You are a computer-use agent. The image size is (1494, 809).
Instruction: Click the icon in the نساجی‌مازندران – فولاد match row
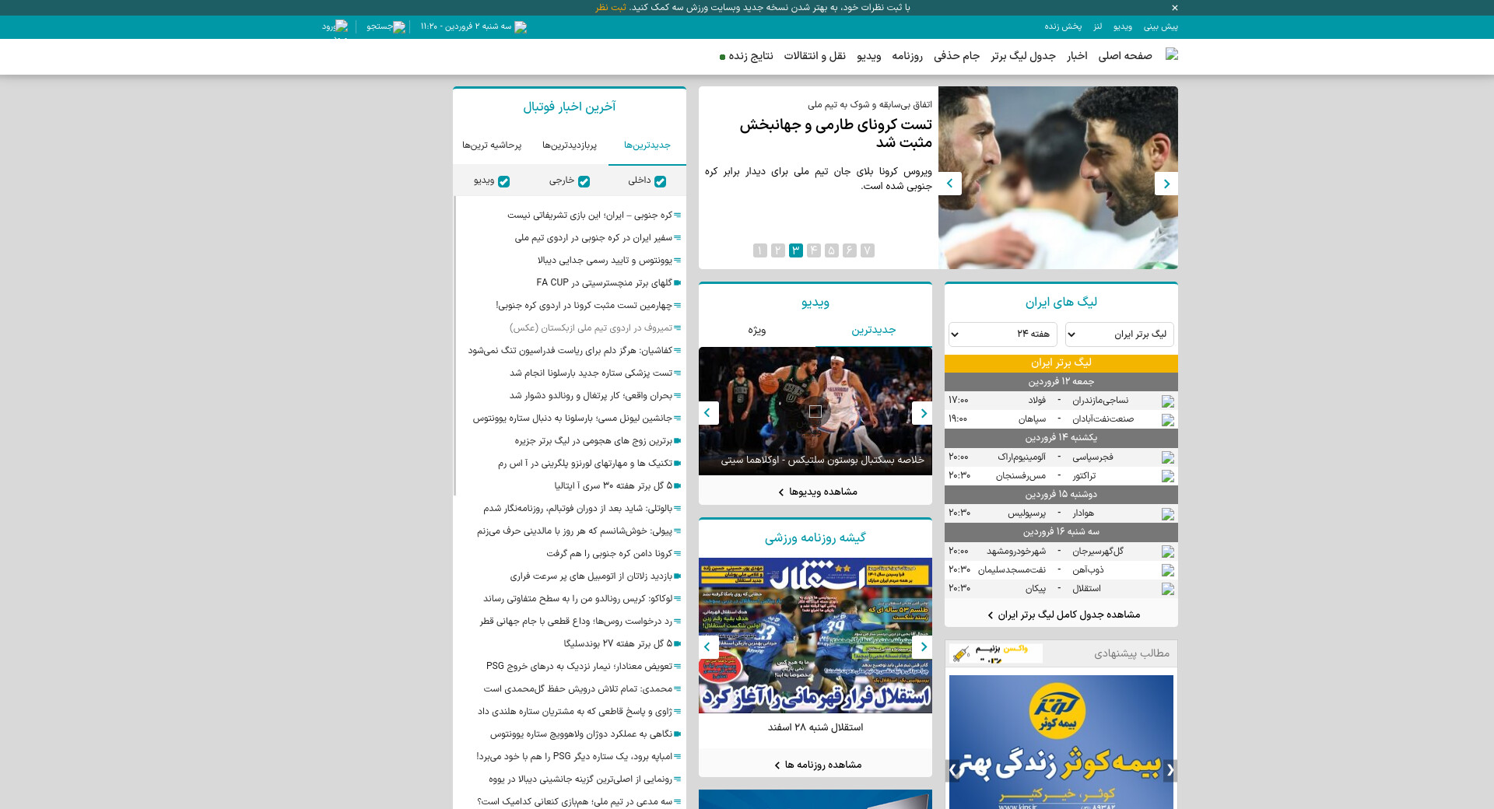point(1168,401)
